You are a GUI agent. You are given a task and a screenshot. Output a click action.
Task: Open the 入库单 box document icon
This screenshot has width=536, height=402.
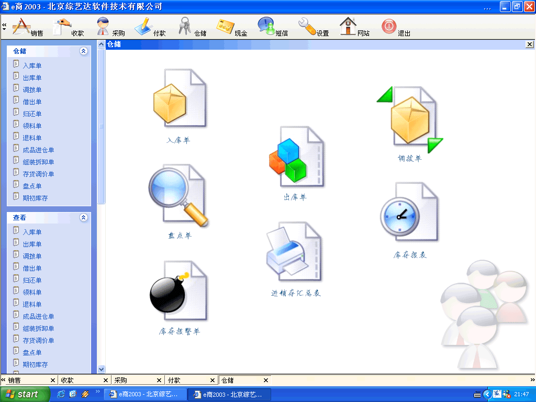coord(178,98)
